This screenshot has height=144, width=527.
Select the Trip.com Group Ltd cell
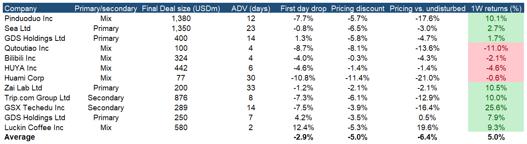(x=37, y=98)
